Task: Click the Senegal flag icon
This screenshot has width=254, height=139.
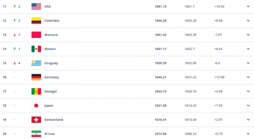Action: pos(36,91)
